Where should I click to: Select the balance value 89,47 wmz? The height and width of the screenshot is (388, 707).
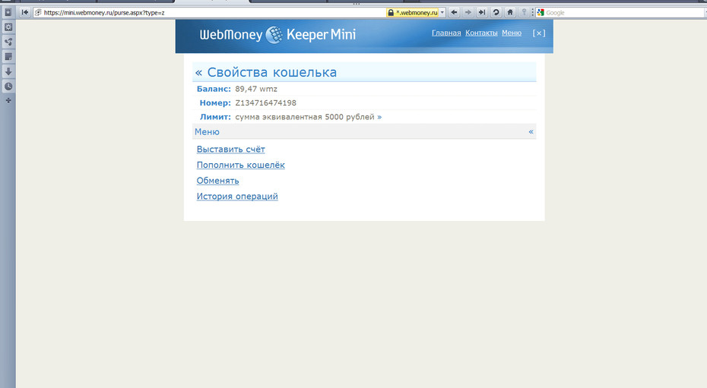click(256, 89)
